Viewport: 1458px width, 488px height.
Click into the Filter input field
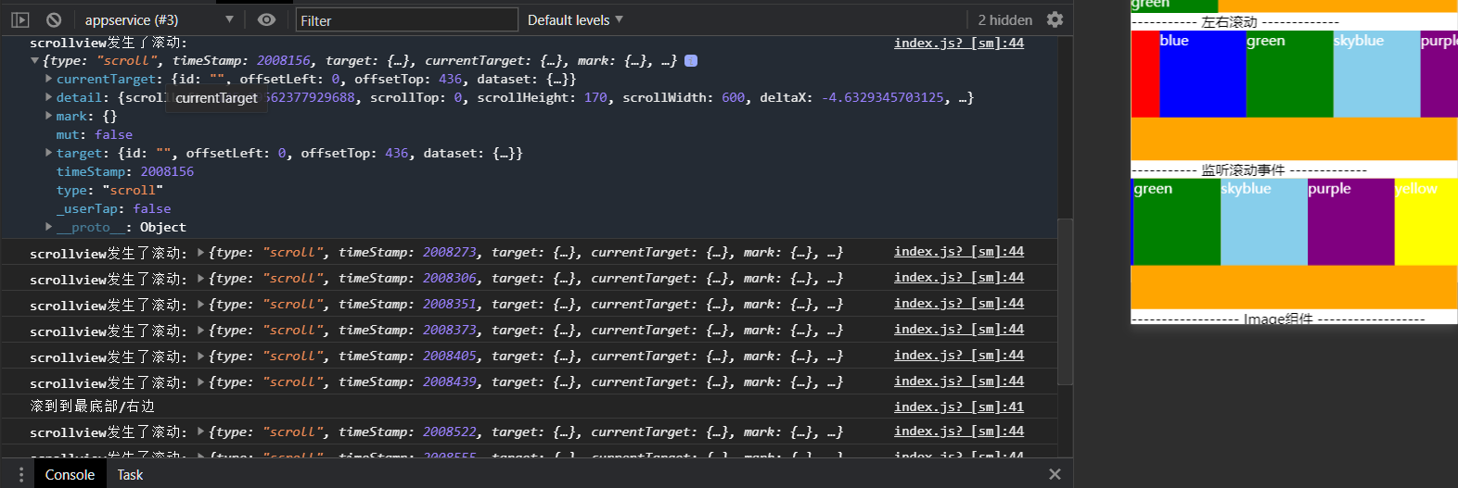[x=406, y=19]
